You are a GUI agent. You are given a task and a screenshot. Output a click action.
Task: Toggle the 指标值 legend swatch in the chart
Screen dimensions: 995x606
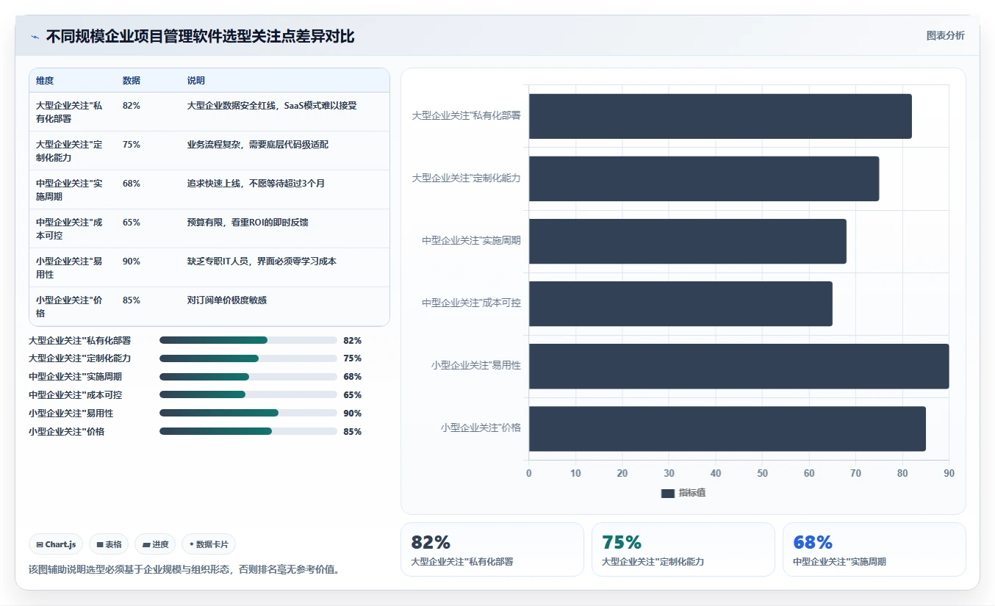point(667,494)
